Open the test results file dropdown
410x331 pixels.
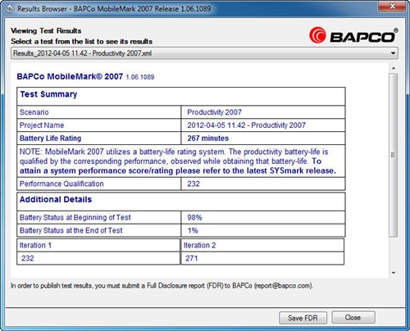pos(204,53)
